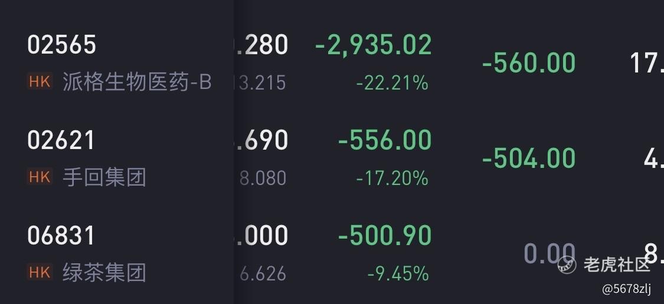The image size is (664, 304).
Task: Click the -17.20% loss percentage
Action: (392, 178)
